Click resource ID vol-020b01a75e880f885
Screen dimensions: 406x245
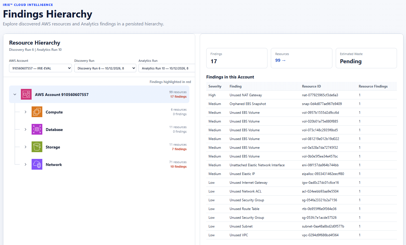click(x=320, y=121)
